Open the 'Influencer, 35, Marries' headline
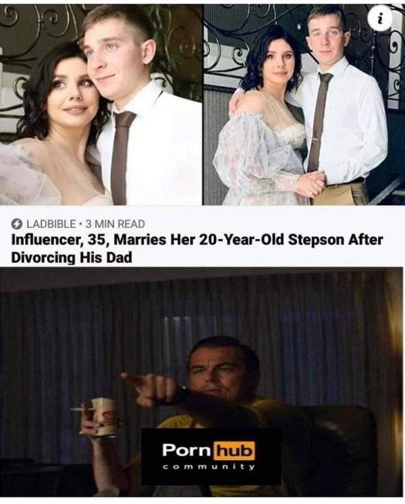 pyautogui.click(x=197, y=240)
